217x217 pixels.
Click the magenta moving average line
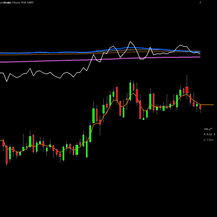point(100,59)
